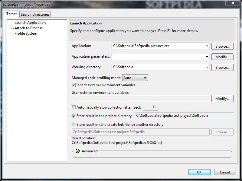Toggle Inherit system environment variables checkbox

coord(74,85)
